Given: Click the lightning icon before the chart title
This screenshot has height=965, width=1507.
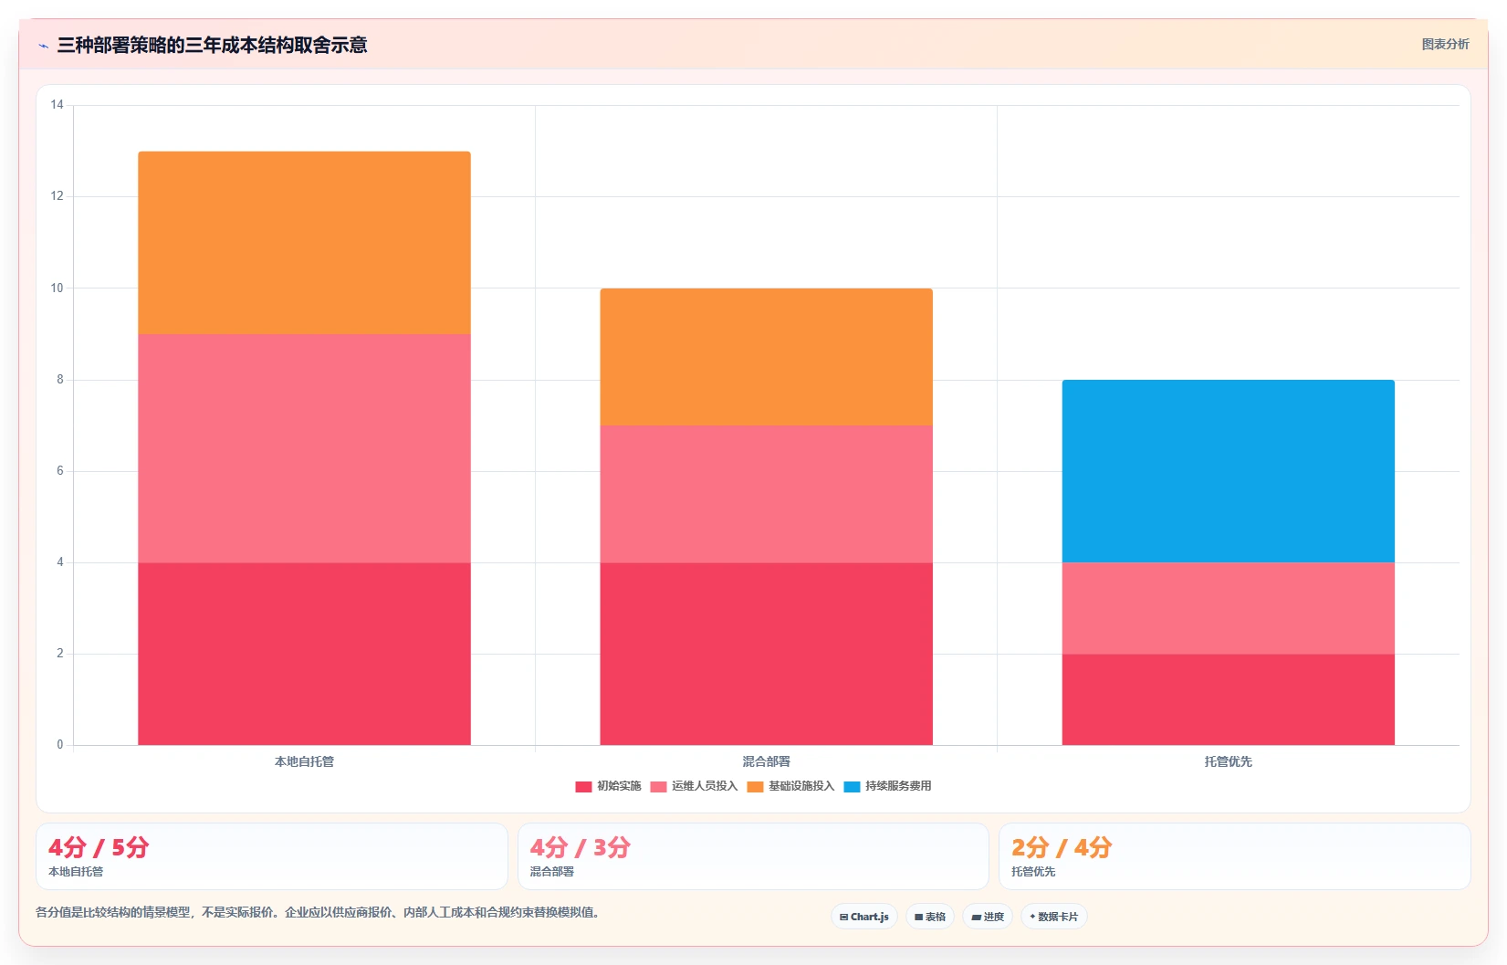Looking at the screenshot, I should (43, 46).
